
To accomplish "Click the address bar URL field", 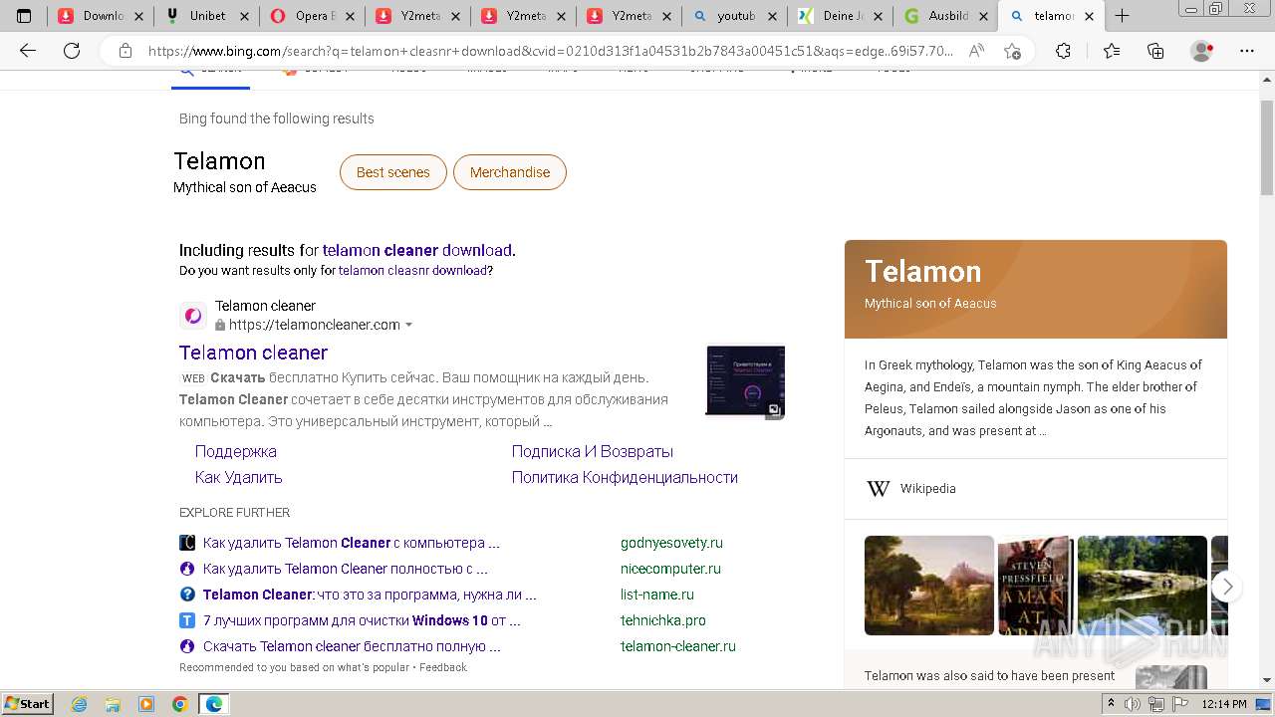I will 550,51.
